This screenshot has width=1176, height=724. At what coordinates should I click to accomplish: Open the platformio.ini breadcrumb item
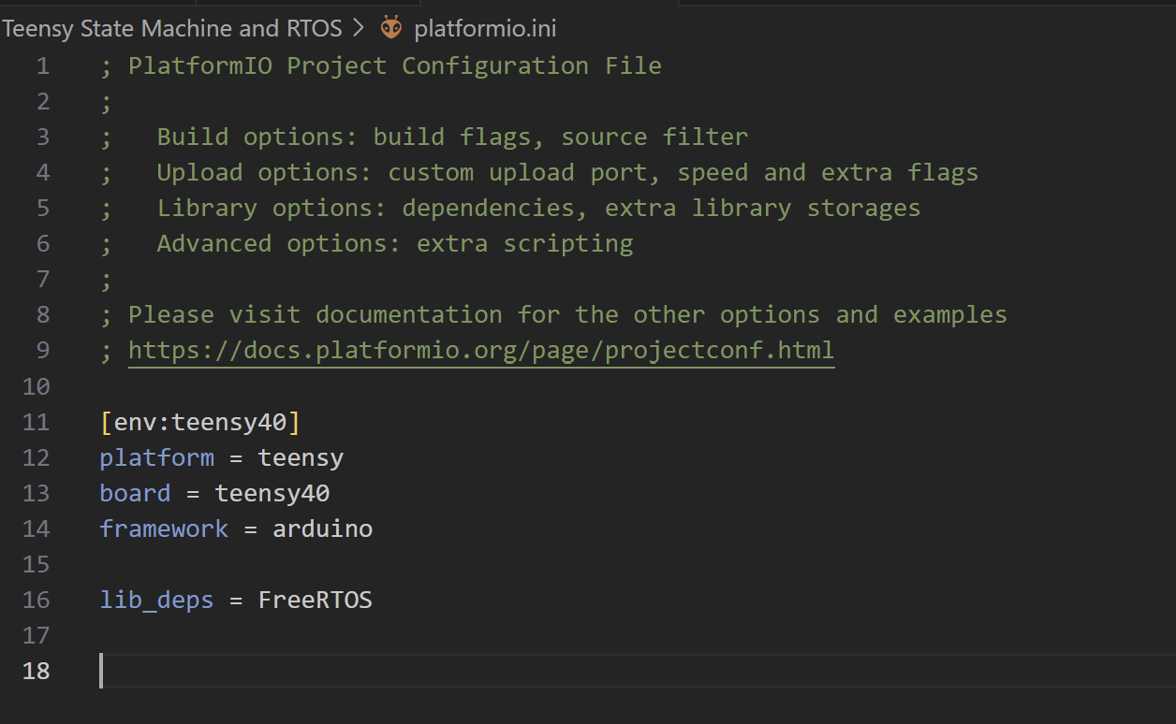point(485,28)
